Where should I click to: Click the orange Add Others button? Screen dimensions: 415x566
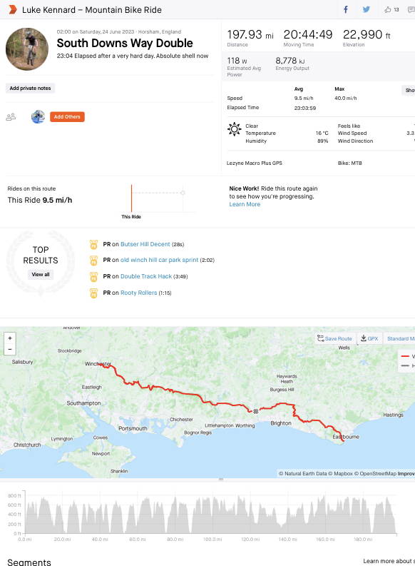click(67, 116)
